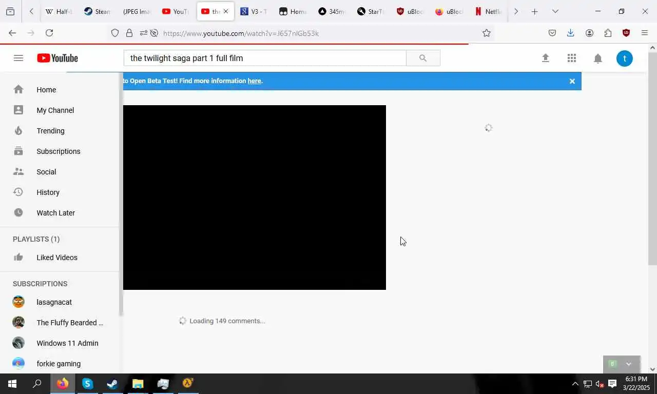Open the YouTube hamburger guide menu
The width and height of the screenshot is (657, 394).
(x=18, y=58)
